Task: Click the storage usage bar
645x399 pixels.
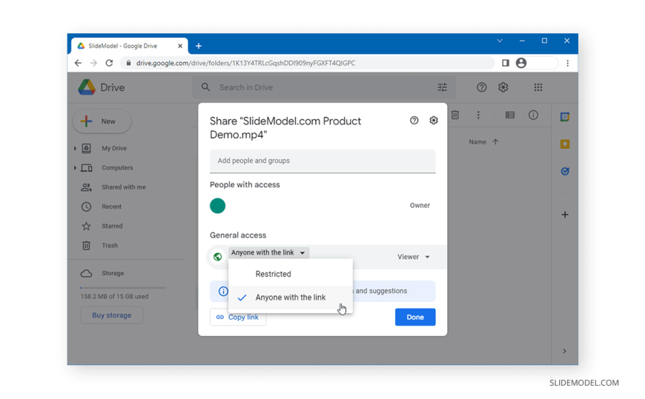Action: point(123,288)
